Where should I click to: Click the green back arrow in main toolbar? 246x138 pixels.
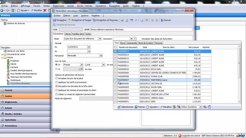coord(2,10)
